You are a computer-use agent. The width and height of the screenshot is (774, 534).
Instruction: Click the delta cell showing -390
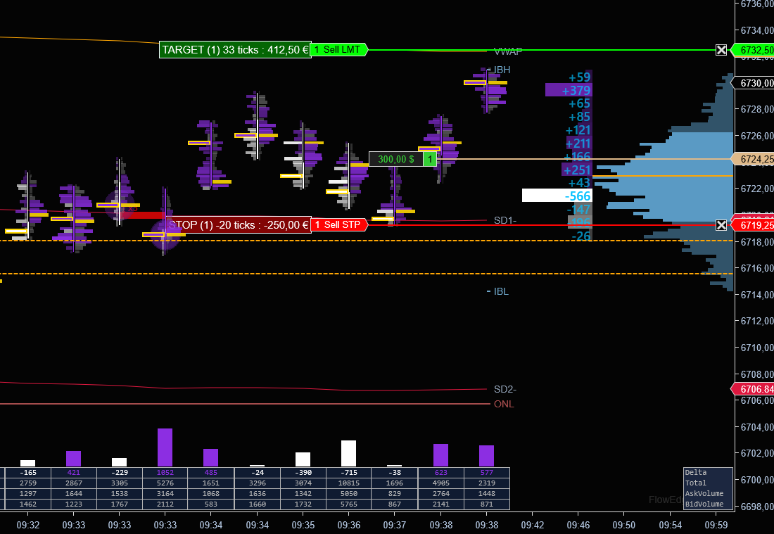pyautogui.click(x=303, y=472)
